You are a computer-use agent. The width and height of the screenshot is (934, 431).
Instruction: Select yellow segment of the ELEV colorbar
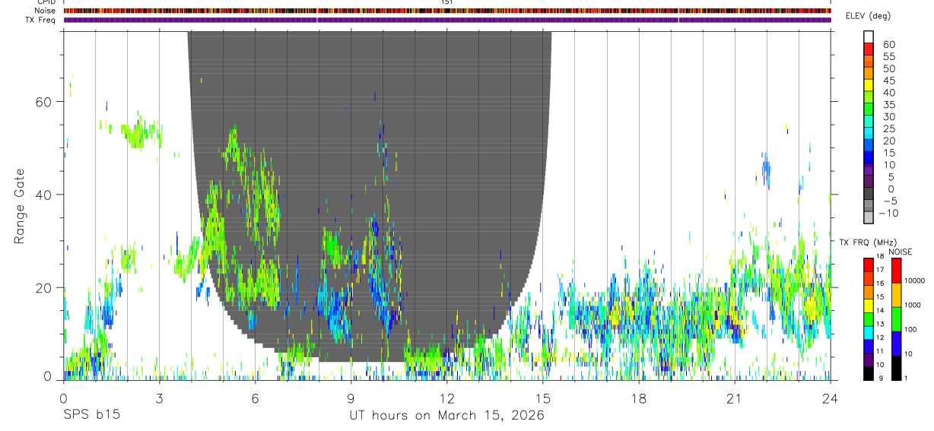coord(869,84)
